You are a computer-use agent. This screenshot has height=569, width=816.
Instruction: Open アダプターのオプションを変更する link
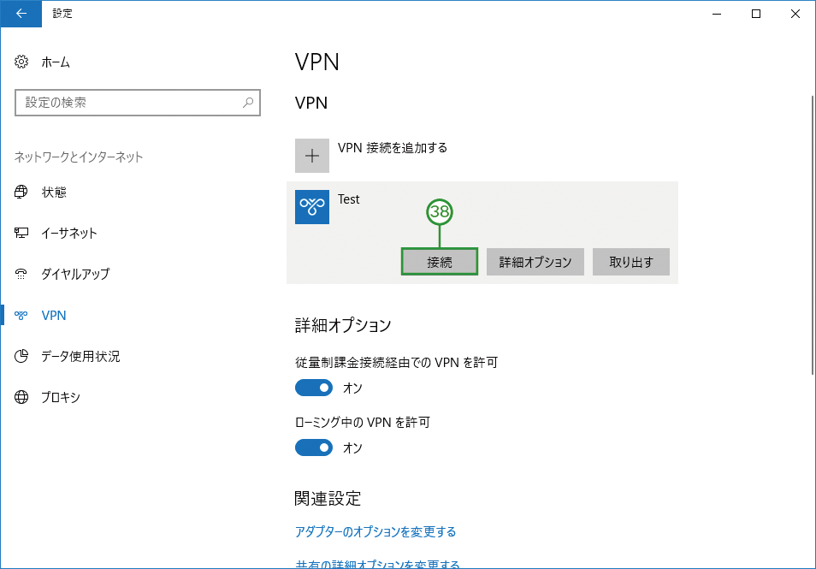[x=375, y=531]
